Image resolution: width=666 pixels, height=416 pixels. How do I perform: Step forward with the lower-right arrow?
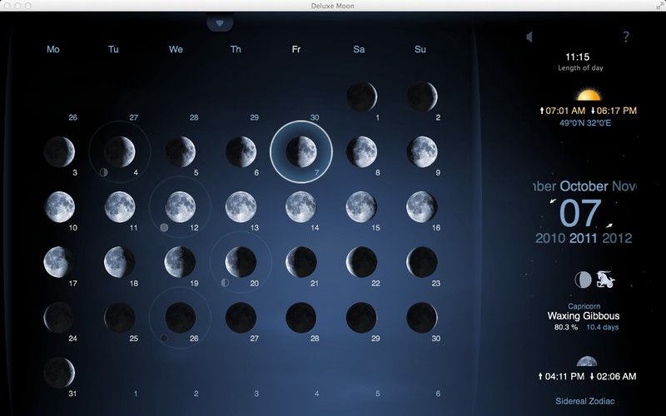coord(609,225)
